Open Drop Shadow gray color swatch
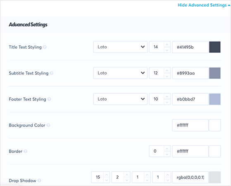Viewport: 231px width, 186px height. click(215, 177)
